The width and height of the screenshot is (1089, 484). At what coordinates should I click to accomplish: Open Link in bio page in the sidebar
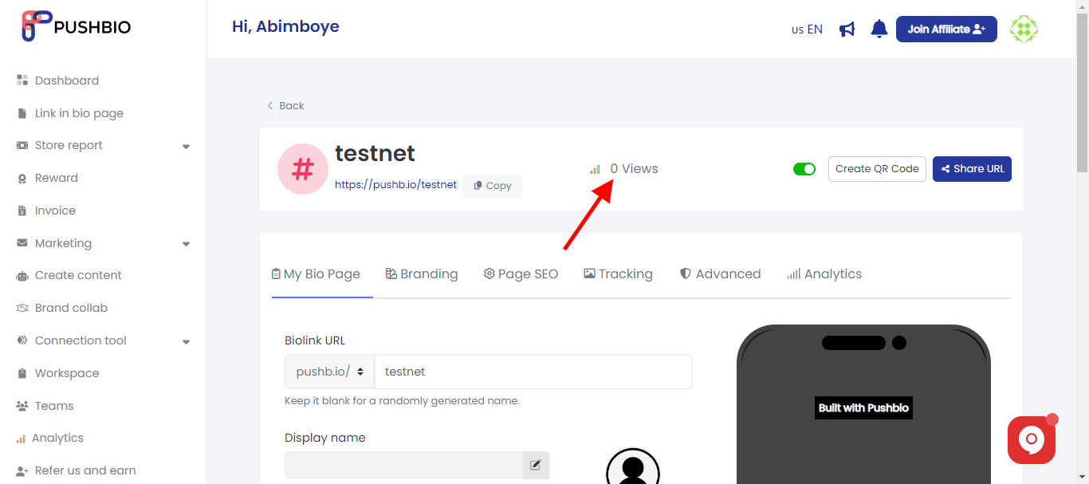(x=79, y=113)
